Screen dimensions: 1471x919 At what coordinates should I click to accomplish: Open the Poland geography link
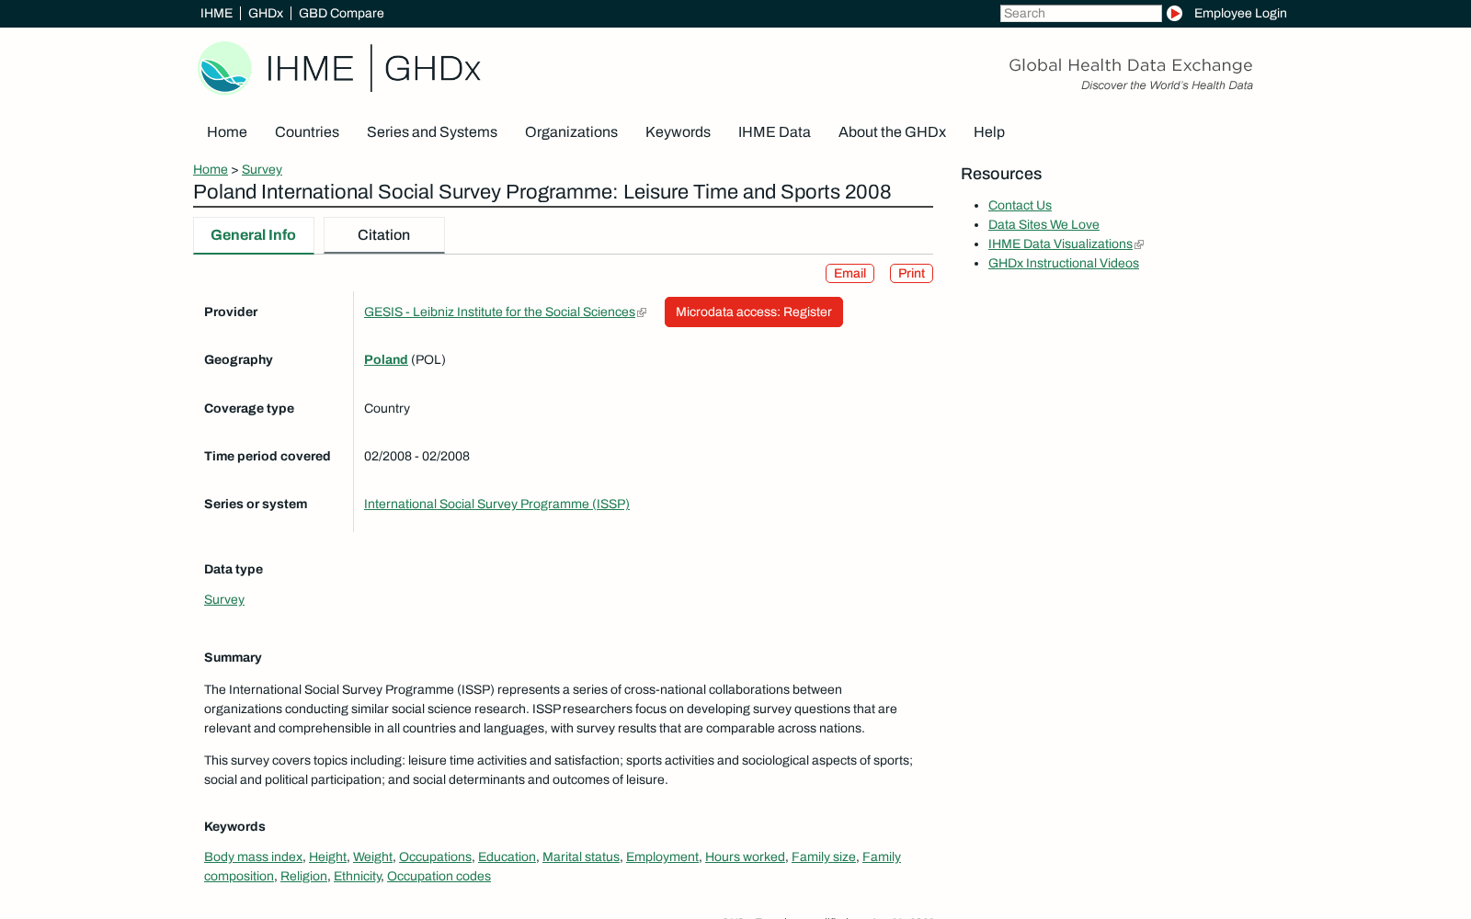click(x=385, y=360)
